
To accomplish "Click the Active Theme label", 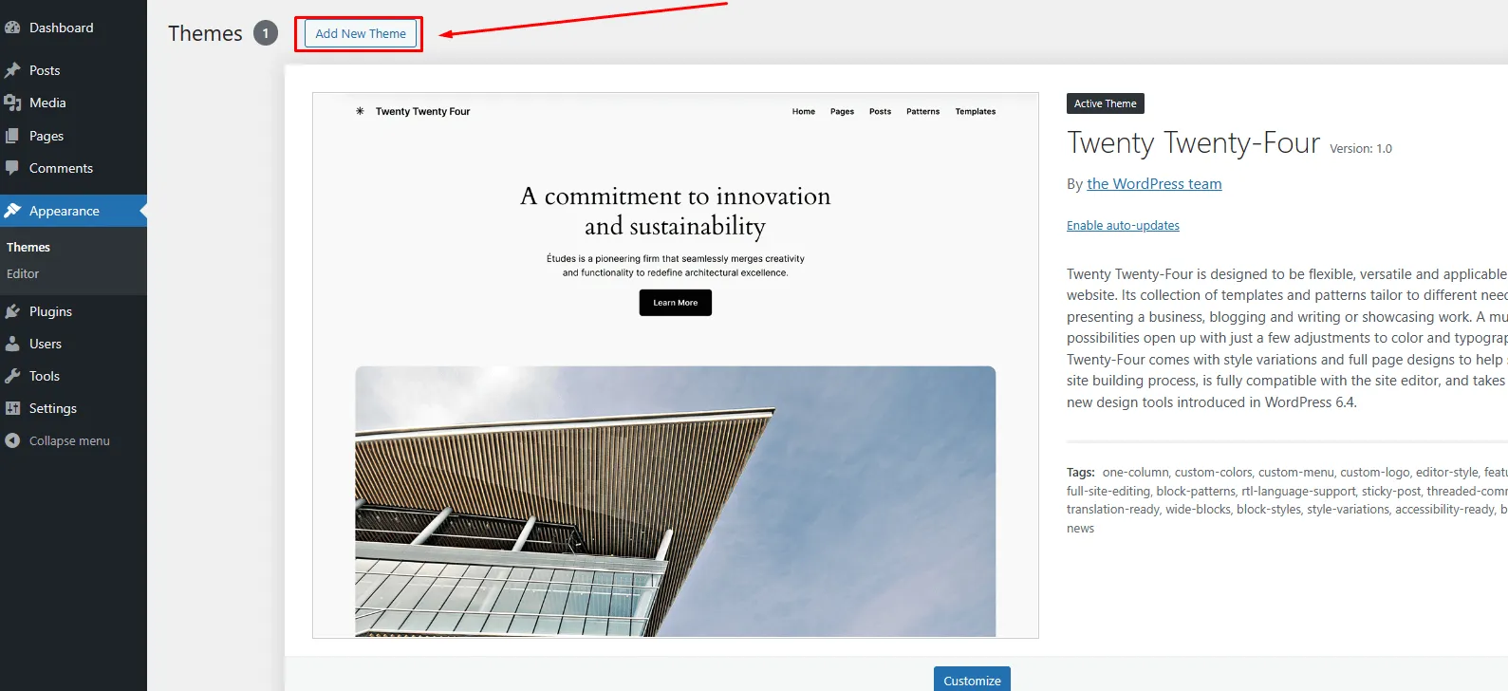I will (1105, 103).
